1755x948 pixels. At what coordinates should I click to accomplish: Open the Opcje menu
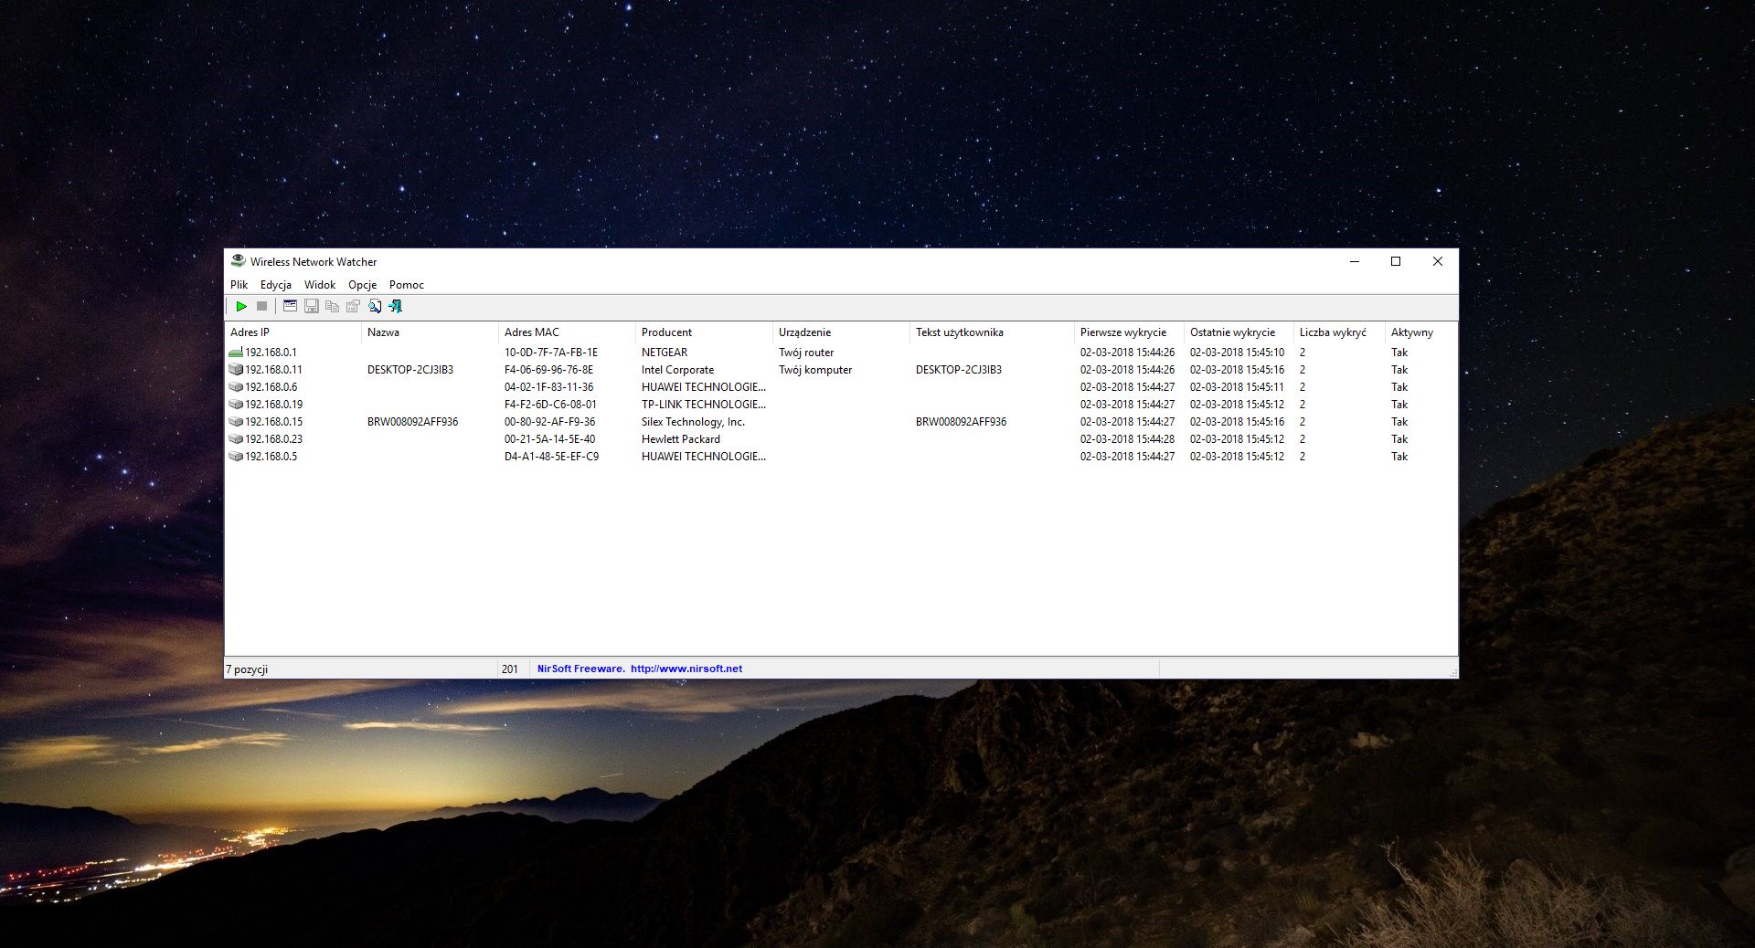coord(362,285)
